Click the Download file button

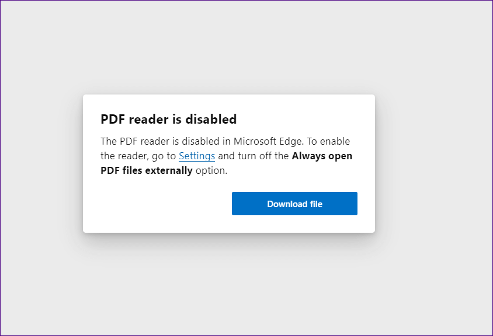[294, 204]
